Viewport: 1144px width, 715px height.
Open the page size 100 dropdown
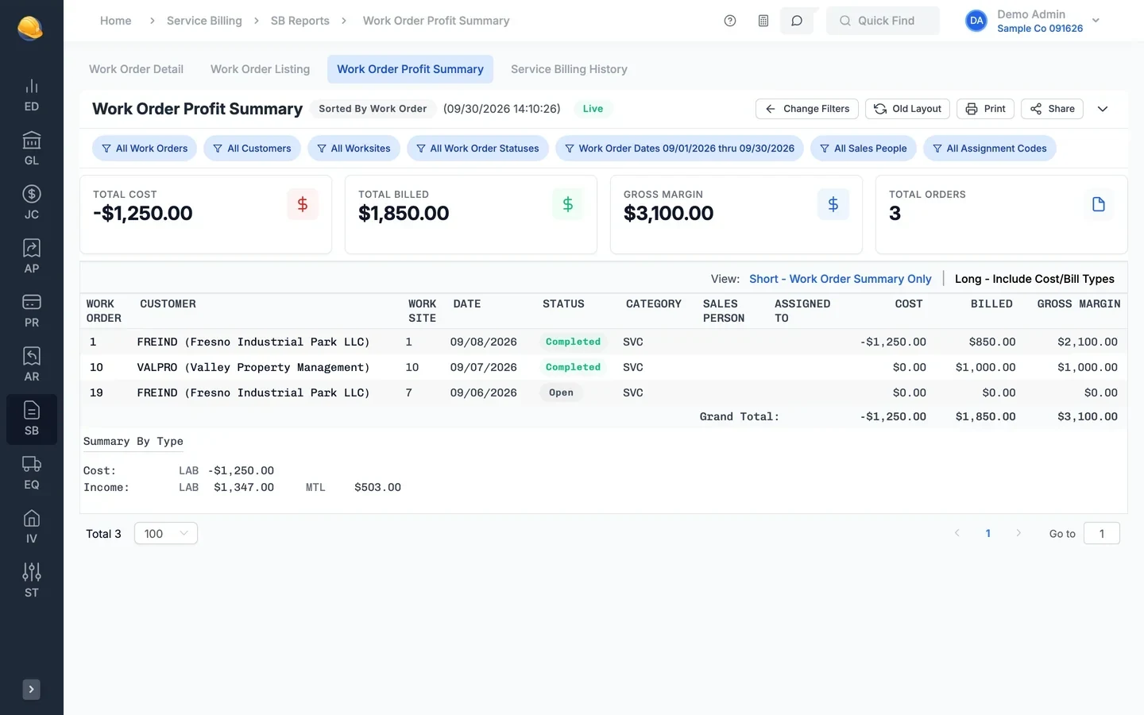166,534
